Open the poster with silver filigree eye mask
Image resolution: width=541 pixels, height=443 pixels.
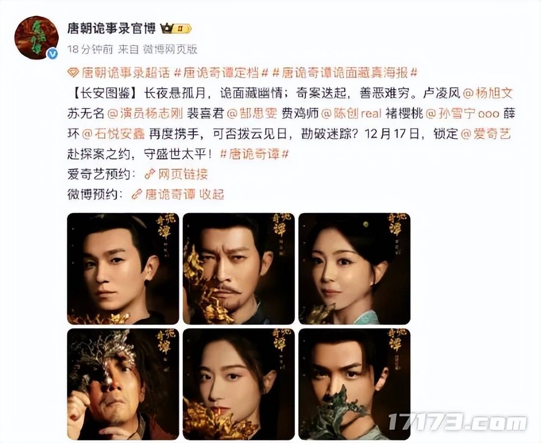point(123,384)
